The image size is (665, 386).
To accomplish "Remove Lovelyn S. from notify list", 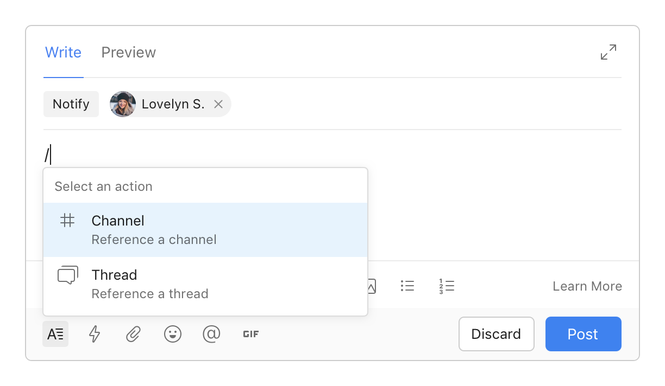I will (218, 104).
